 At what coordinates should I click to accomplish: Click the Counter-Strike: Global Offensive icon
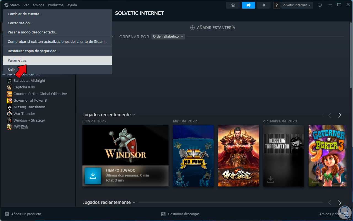[9, 94]
